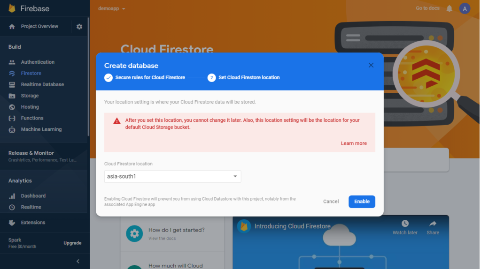Click the Firebase flame logo

click(x=12, y=8)
